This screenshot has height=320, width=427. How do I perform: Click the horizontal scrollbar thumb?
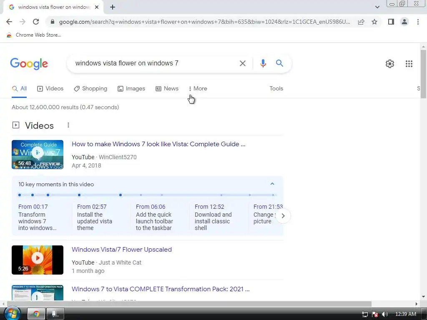189,304
